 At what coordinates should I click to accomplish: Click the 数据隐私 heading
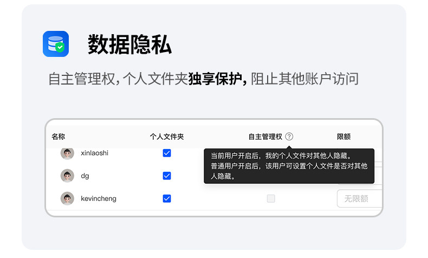click(130, 45)
